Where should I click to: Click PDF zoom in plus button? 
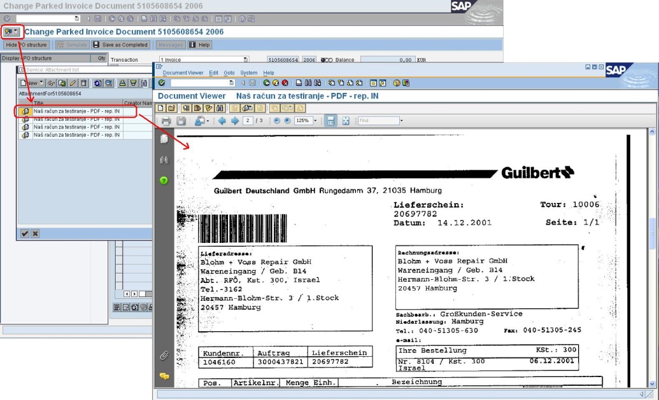coord(287,121)
